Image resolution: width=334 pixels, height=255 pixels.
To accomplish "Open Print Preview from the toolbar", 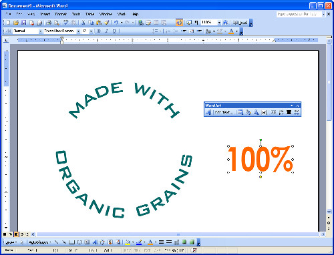I will (57, 23).
